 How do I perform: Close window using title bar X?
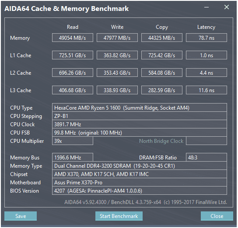coord(227,7)
